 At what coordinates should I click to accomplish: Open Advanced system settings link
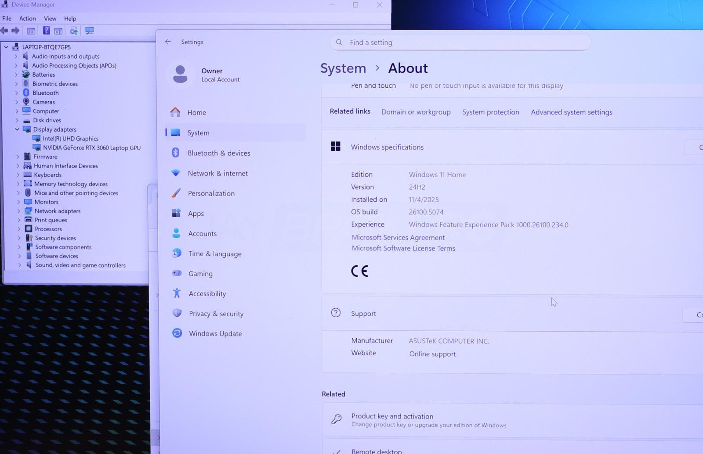point(571,112)
